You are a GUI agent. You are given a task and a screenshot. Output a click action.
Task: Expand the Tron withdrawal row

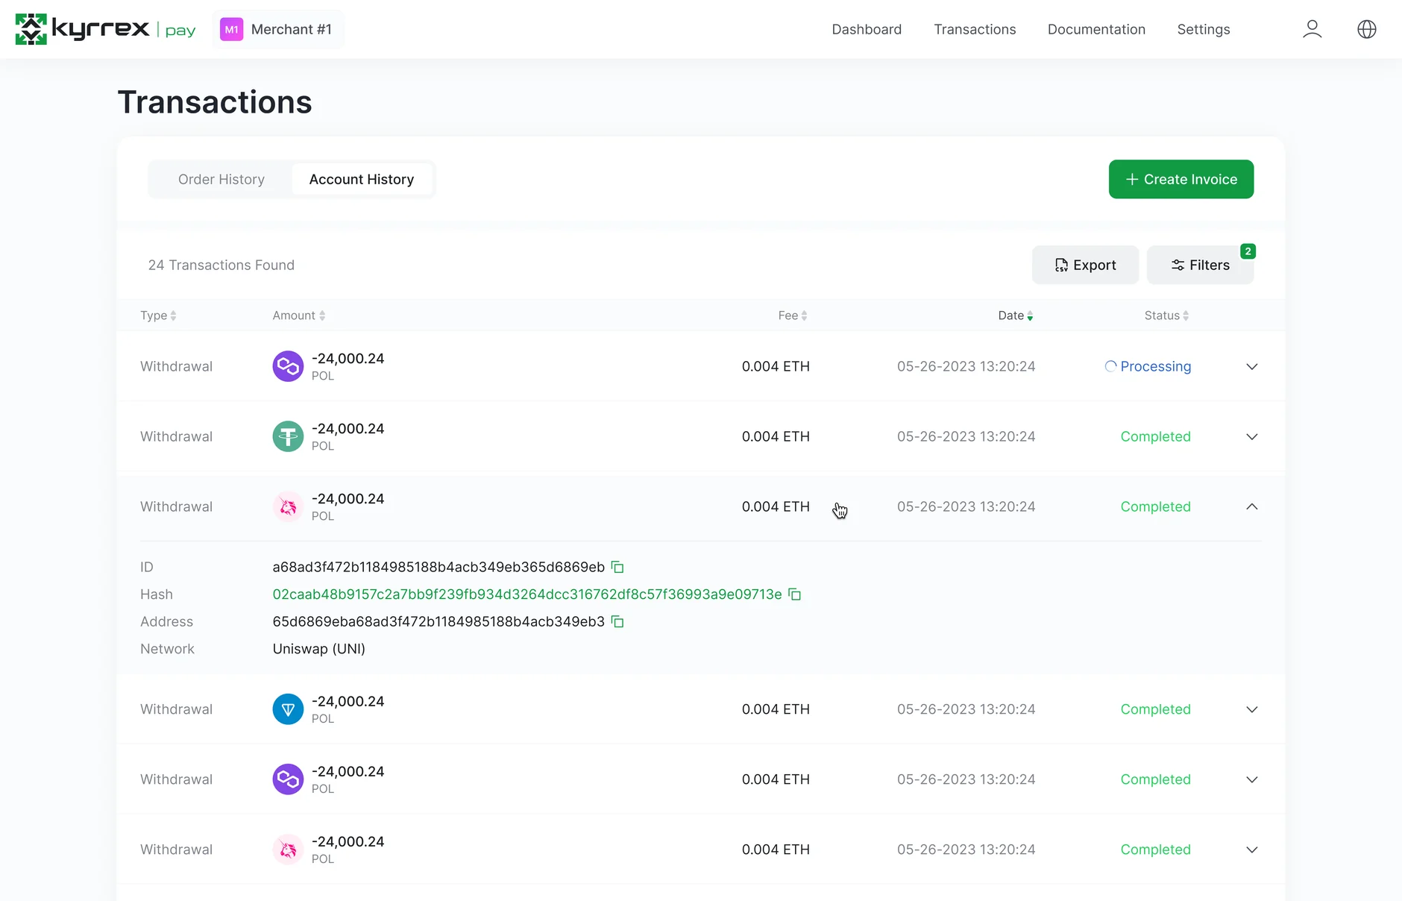click(1252, 709)
